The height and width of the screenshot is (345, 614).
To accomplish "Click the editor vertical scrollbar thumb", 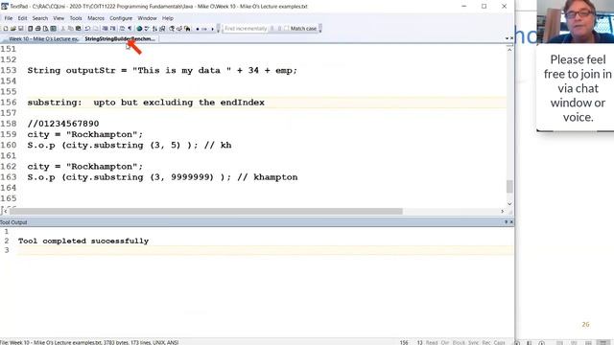I will [x=509, y=186].
